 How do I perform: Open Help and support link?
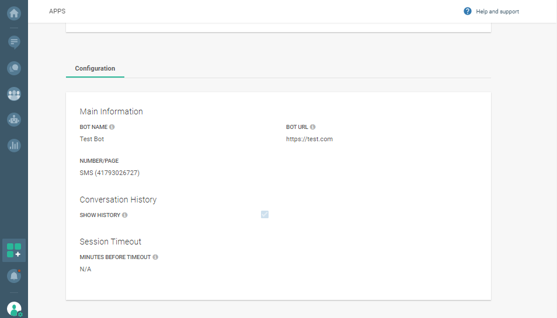click(x=497, y=12)
